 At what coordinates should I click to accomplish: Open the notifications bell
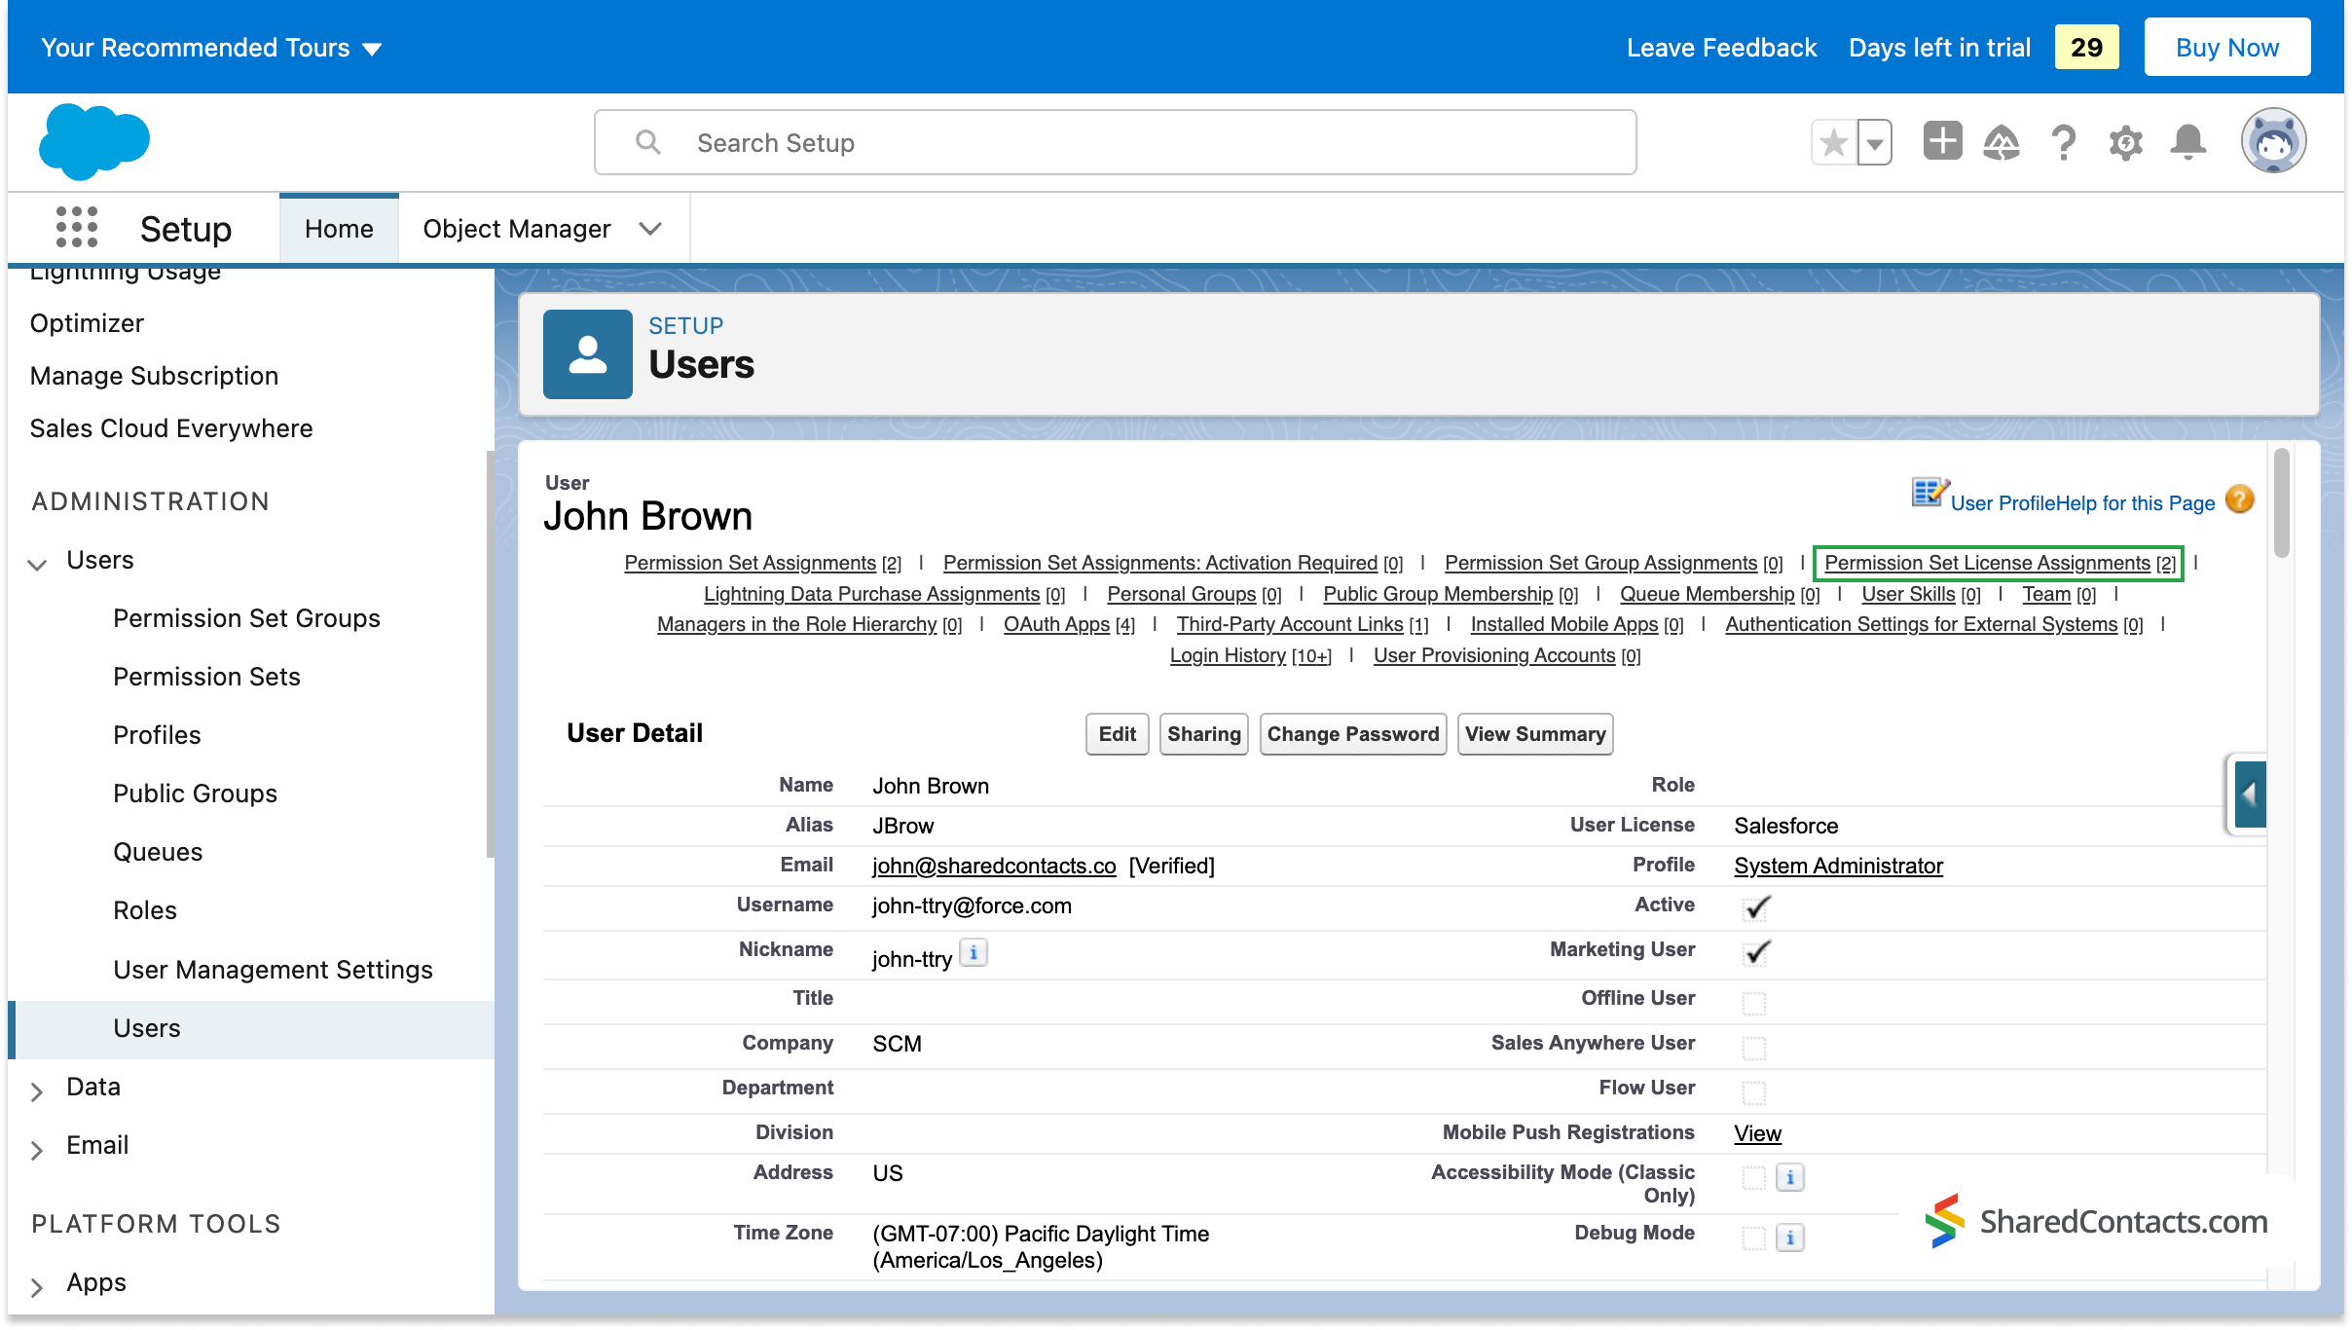tap(2187, 142)
